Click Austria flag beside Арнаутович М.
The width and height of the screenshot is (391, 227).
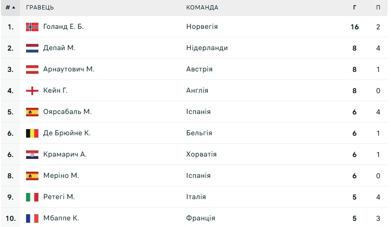[32, 70]
